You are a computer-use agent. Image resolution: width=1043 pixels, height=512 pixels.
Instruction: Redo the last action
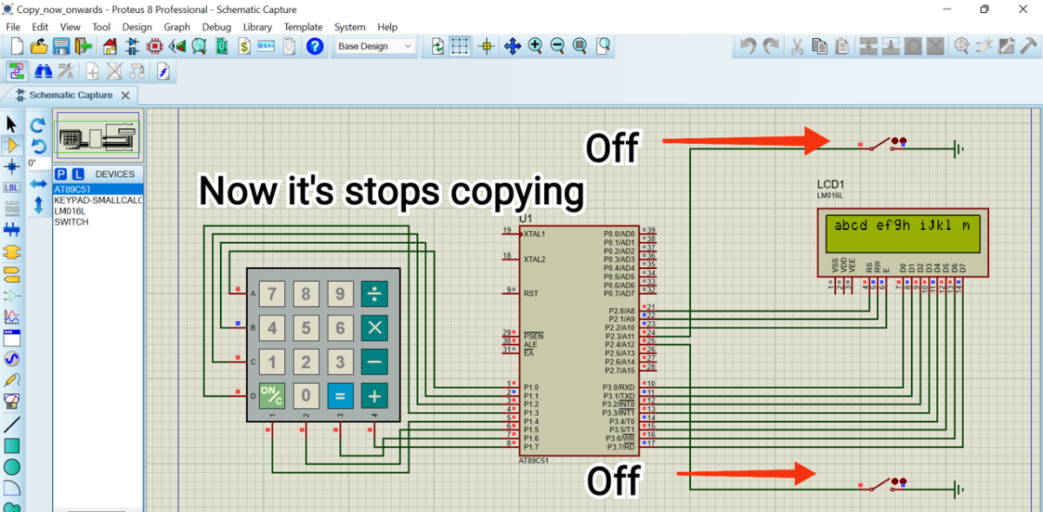click(770, 47)
